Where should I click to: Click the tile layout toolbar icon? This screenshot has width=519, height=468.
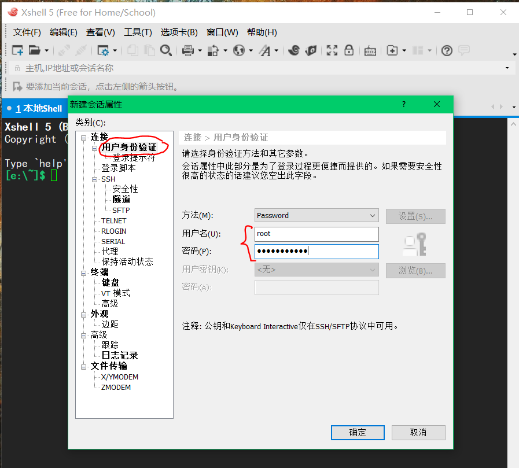pos(418,50)
